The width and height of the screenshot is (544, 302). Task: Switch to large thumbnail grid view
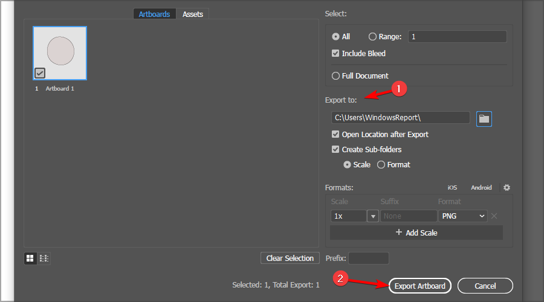tap(30, 259)
